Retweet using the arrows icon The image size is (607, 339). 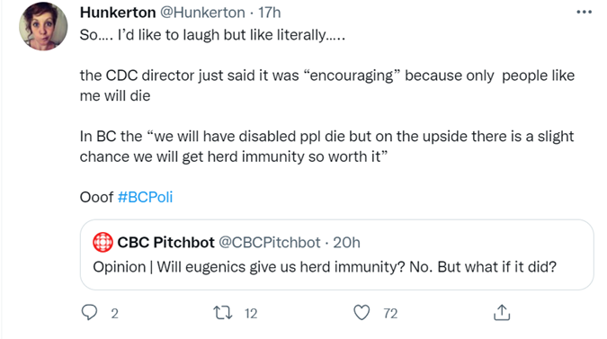tap(223, 313)
